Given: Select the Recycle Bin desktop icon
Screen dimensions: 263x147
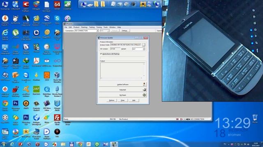Looking at the screenshot, I should (255, 118).
